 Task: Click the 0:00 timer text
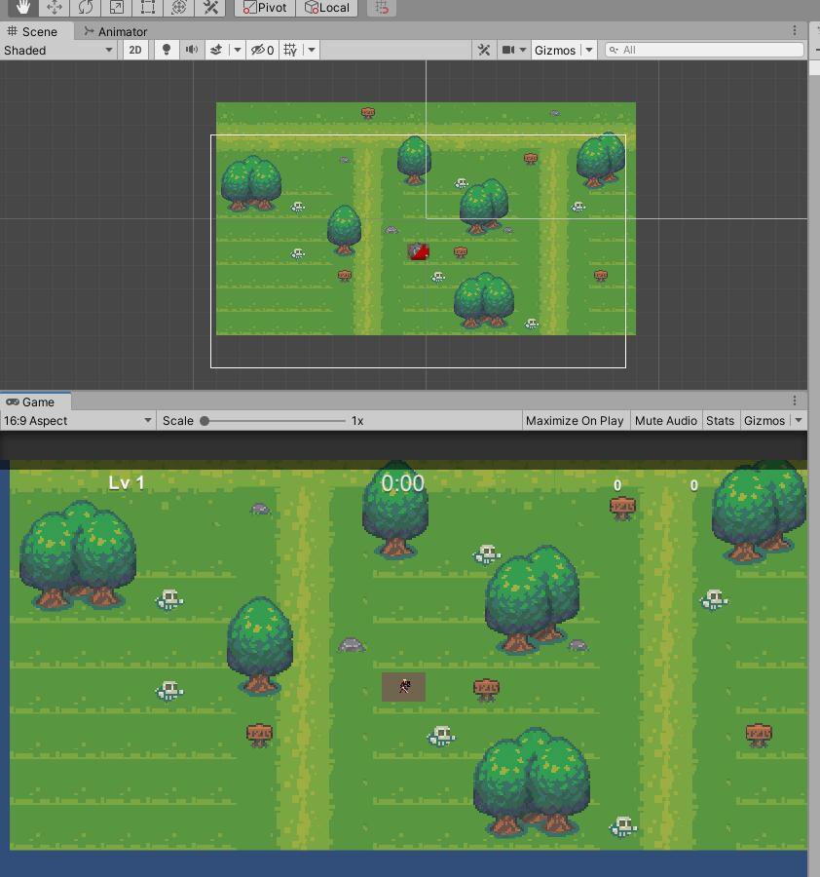(402, 483)
